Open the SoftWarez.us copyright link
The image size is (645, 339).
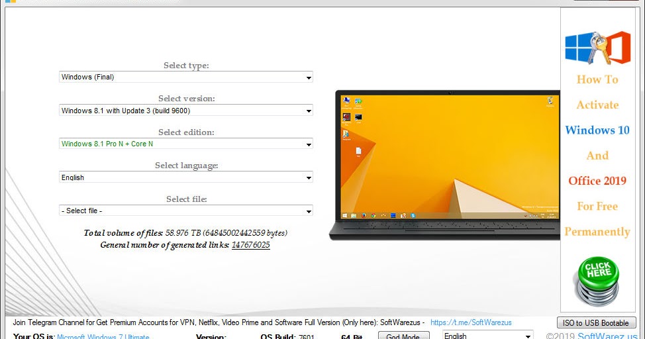coord(607,336)
